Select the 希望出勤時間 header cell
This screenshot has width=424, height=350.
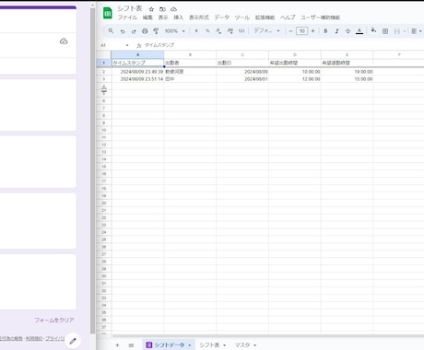pyautogui.click(x=295, y=63)
